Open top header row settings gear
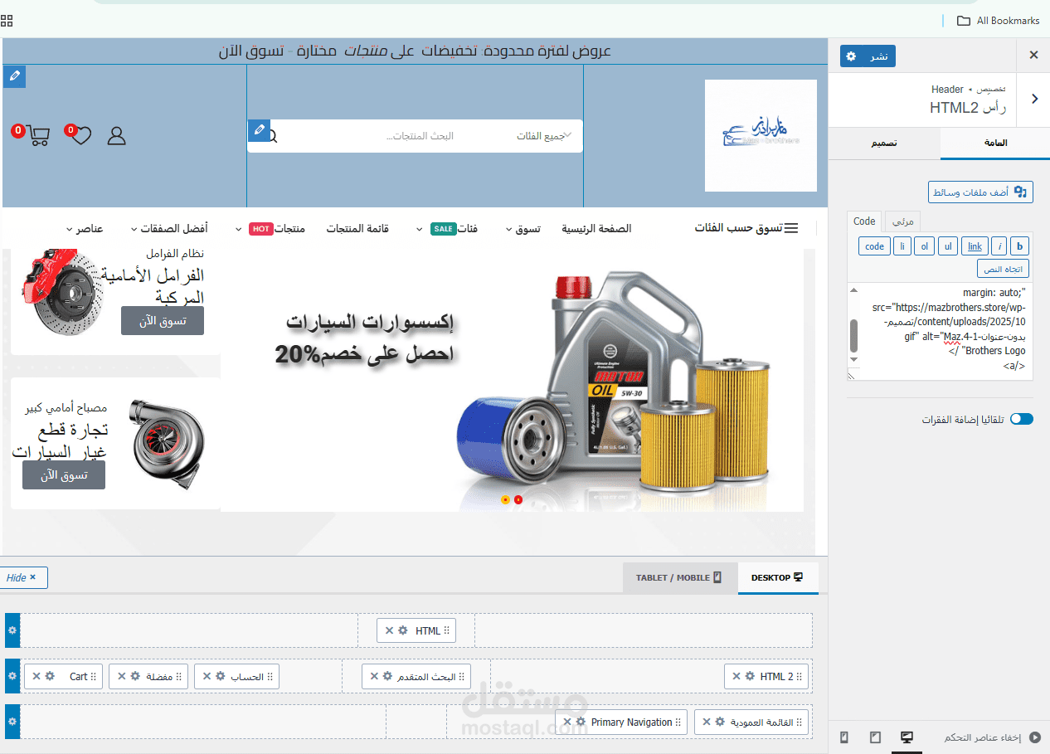Image resolution: width=1050 pixels, height=754 pixels. tap(12, 630)
